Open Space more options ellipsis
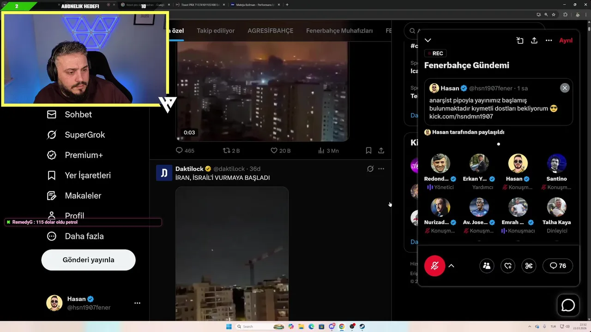 pos(549,41)
